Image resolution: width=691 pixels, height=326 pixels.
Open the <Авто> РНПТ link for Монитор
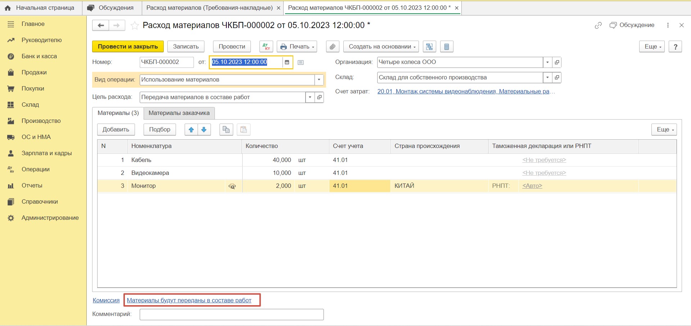point(532,186)
